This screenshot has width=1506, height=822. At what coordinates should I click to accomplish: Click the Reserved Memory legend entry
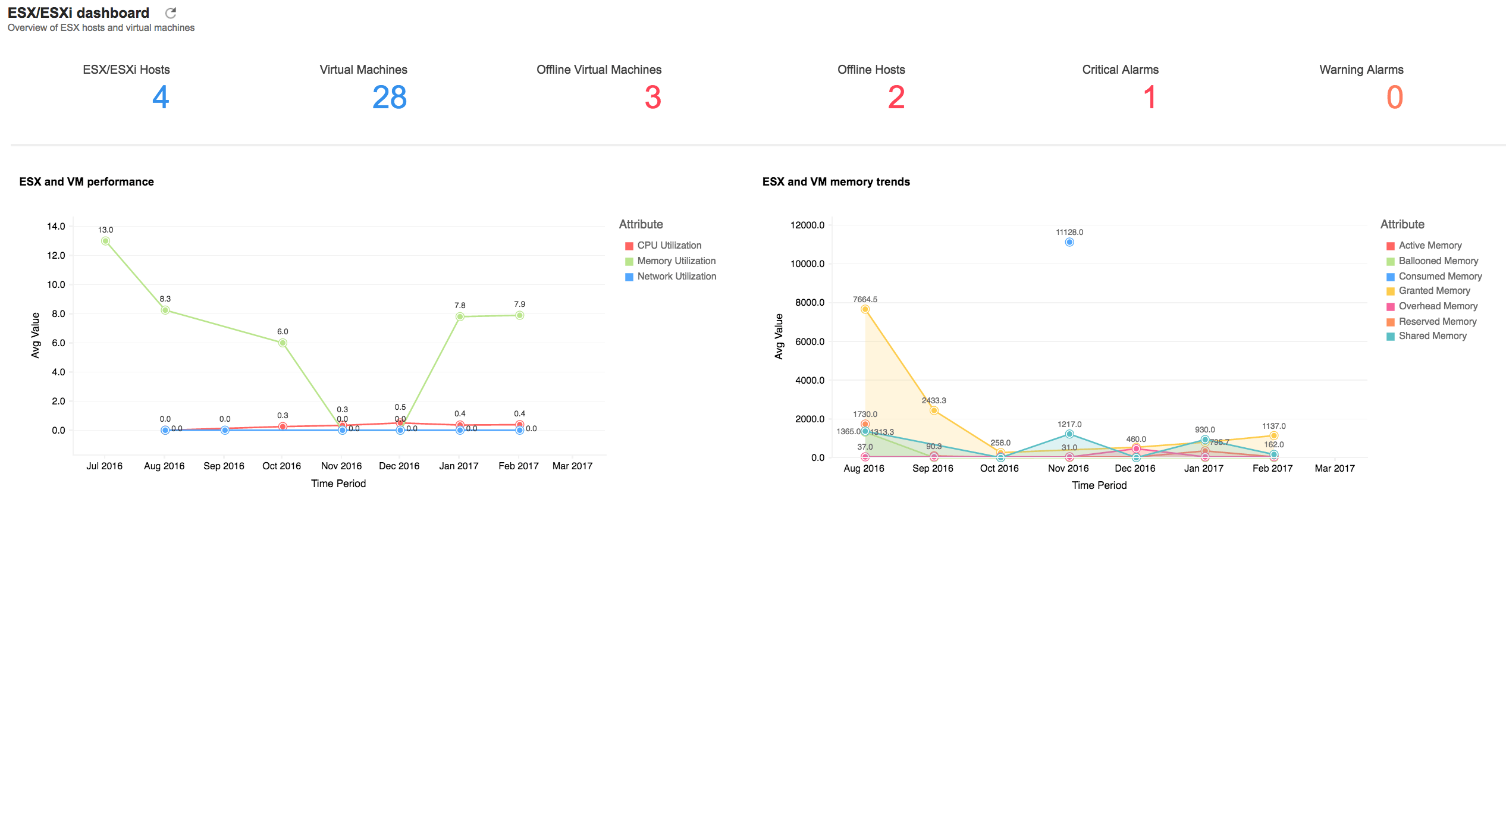[1437, 322]
